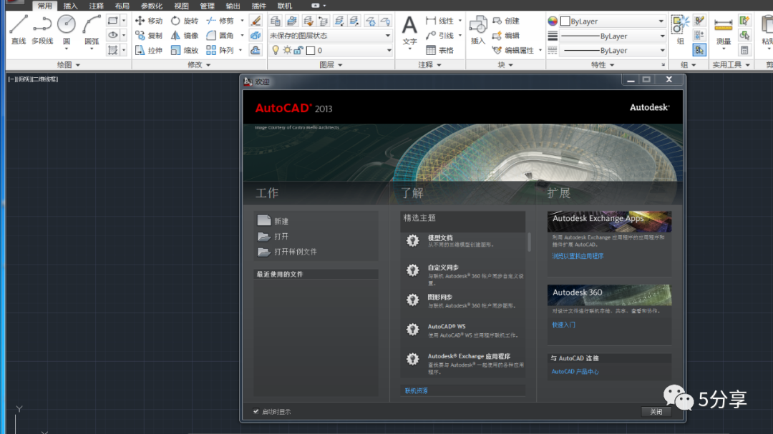The width and height of the screenshot is (773, 434).
Task: Expand the 图层 layers panel
Action: [x=331, y=64]
